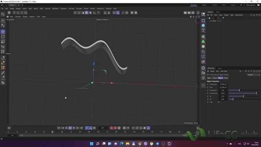The image size is (261, 147).
Task: Adjust the Turbulence slider
Action: pos(244,94)
